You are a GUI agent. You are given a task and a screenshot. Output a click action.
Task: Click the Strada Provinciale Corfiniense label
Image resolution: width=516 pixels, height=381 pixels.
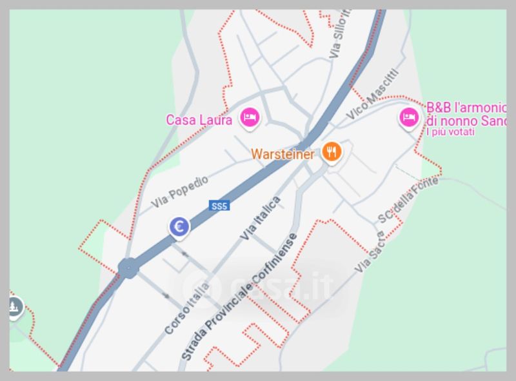pos(239,297)
